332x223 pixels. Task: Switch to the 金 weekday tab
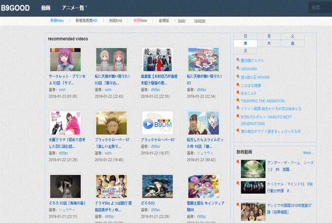(293, 43)
